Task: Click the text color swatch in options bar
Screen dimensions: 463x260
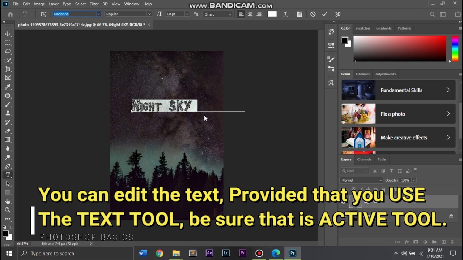Action: tap(272, 14)
